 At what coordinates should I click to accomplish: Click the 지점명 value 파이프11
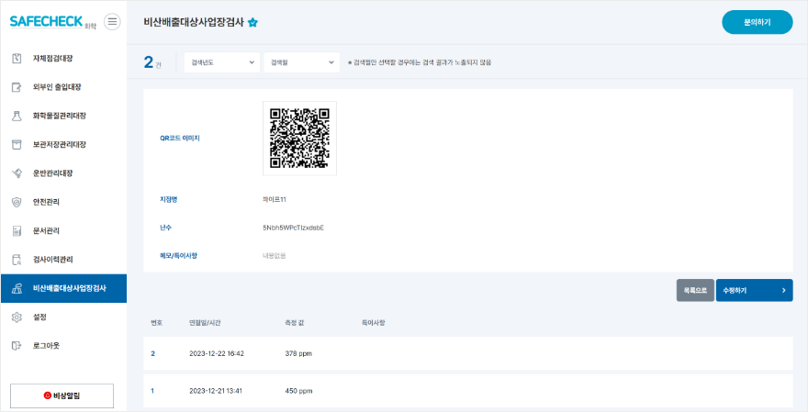[275, 199]
